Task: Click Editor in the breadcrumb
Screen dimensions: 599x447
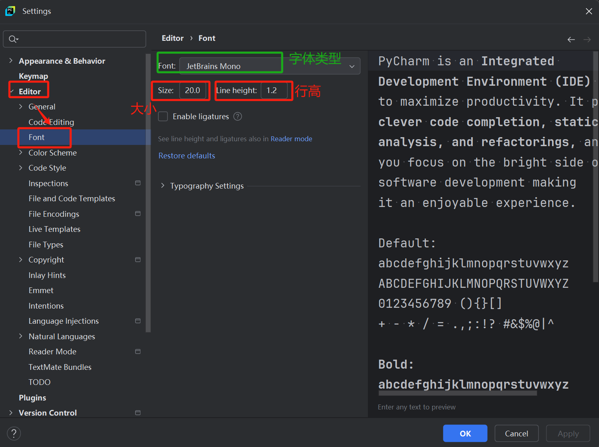Action: (x=173, y=38)
